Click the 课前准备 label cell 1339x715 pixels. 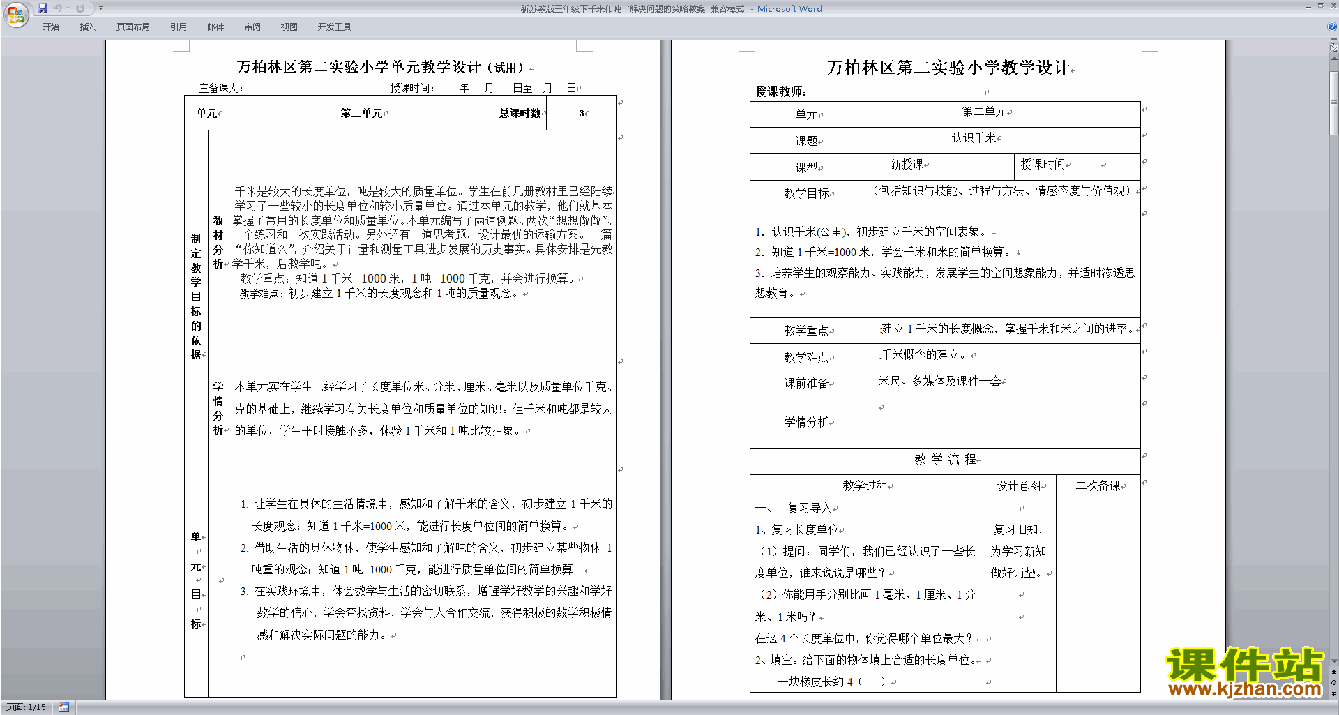pyautogui.click(x=807, y=383)
